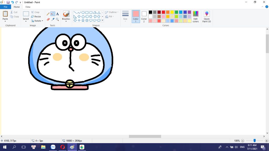
Task: Open Zalo from the taskbar
Action: point(53,147)
